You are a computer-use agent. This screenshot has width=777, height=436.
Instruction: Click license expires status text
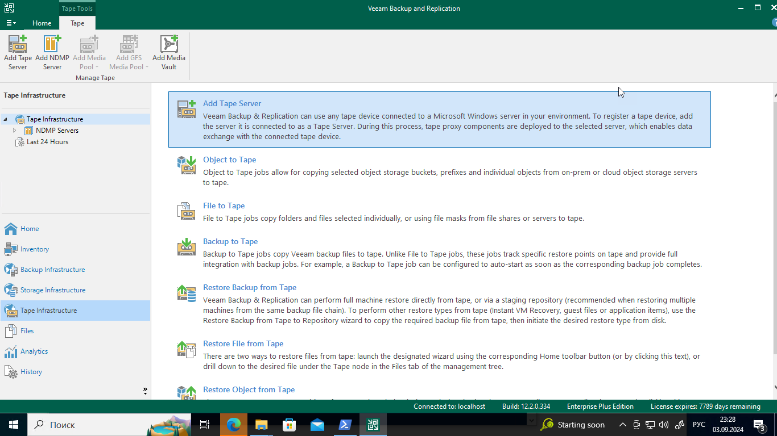[705, 406]
